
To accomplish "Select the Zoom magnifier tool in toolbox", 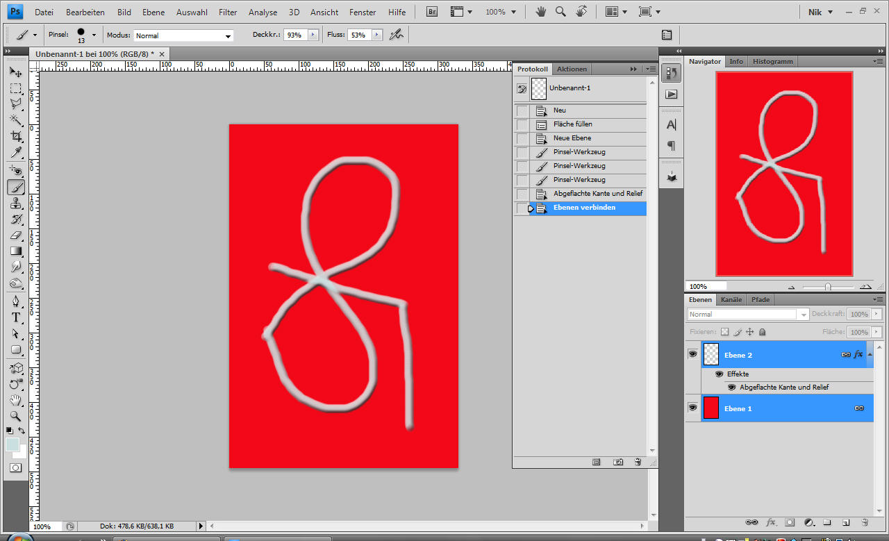I will click(16, 416).
